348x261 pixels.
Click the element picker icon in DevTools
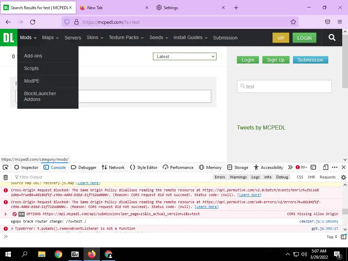[x=5, y=167]
